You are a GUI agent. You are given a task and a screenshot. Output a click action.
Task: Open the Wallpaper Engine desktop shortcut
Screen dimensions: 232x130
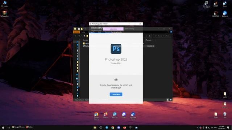(133, 116)
